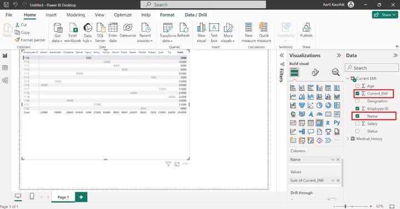Viewport: 400px width, 209px height.
Task: Add a new page with plus button
Action: click(x=81, y=197)
